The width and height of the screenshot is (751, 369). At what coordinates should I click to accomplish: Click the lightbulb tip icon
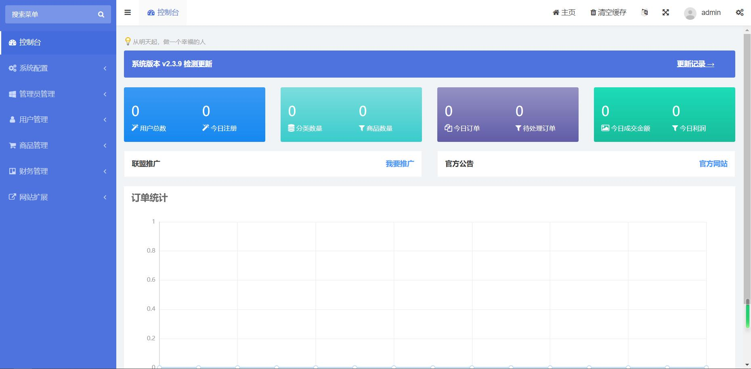[x=128, y=41]
